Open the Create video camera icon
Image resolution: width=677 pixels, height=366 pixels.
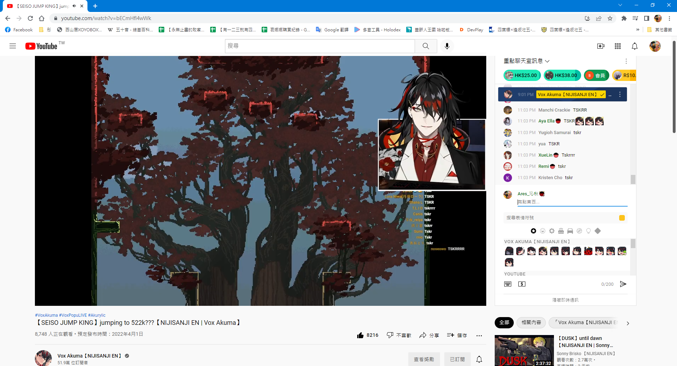[x=601, y=46]
